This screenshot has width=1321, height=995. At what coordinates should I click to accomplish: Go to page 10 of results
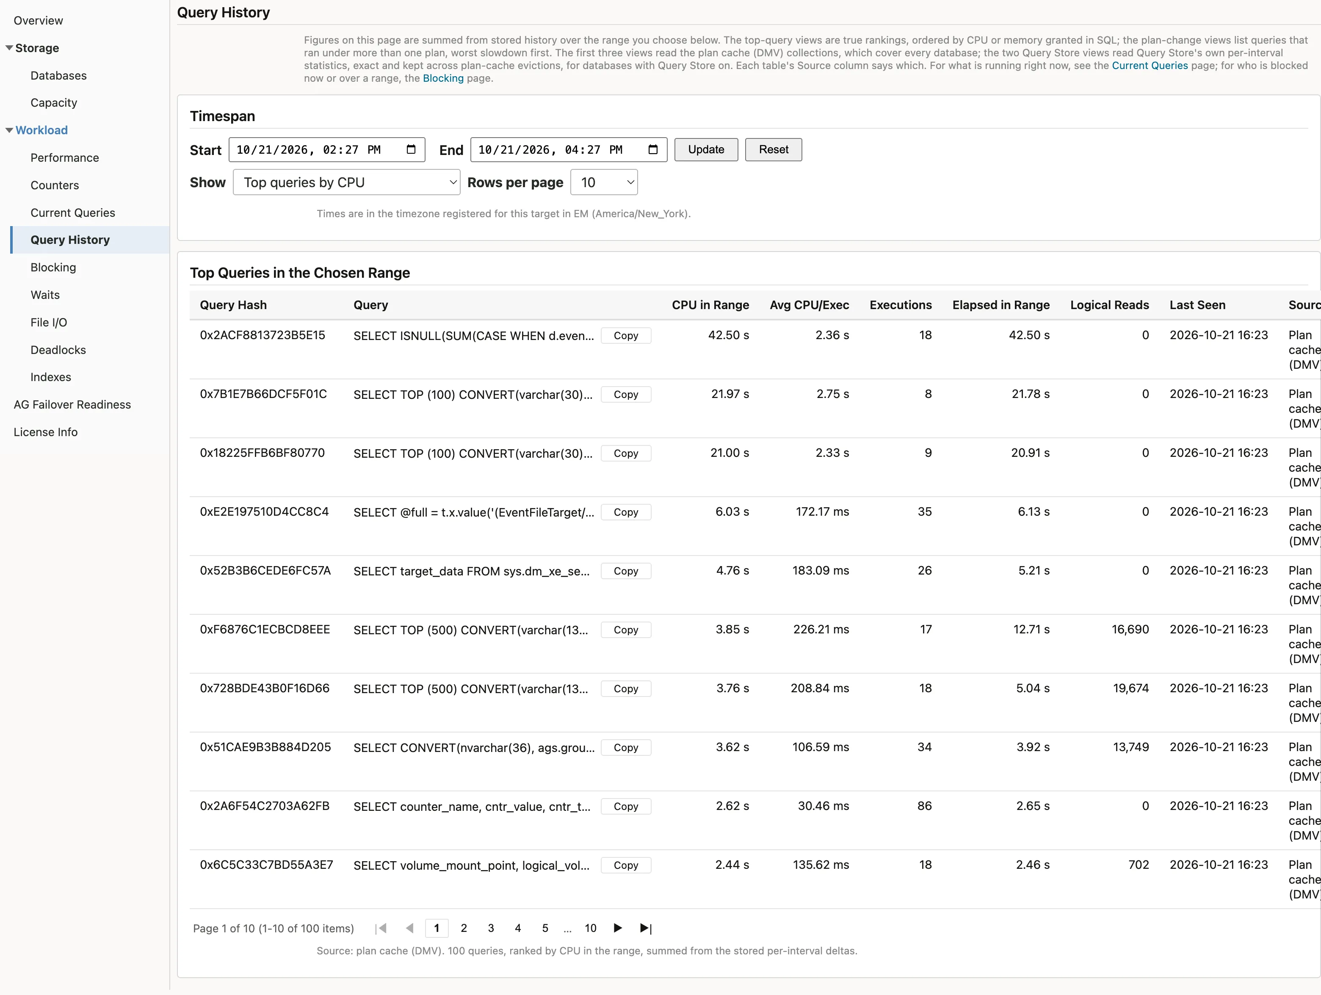tap(590, 928)
